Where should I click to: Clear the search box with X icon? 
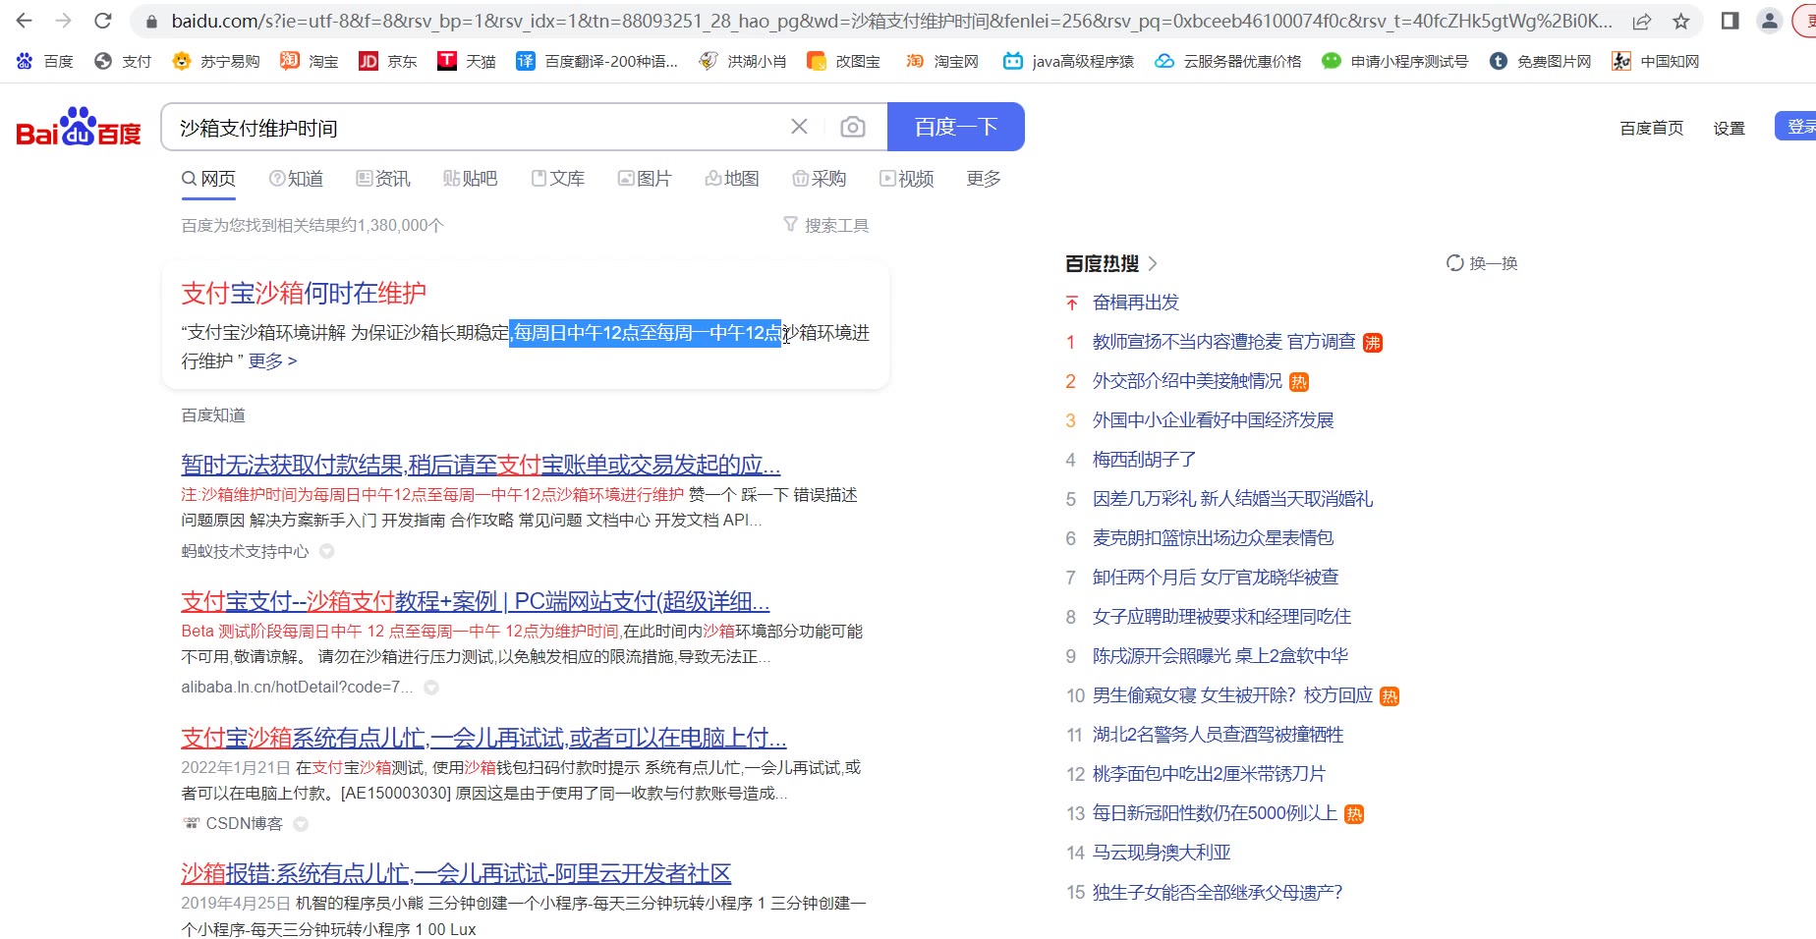(x=799, y=127)
